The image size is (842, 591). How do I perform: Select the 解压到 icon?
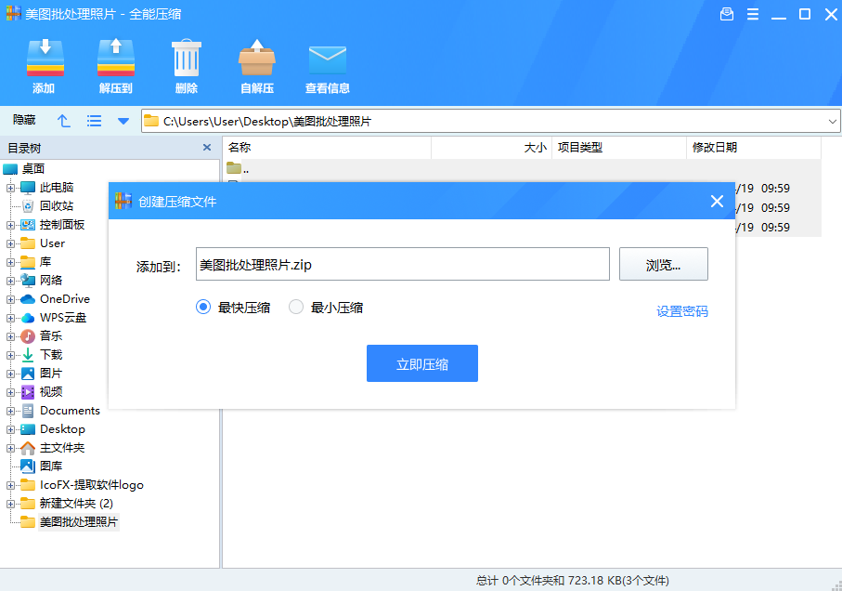pos(115,65)
